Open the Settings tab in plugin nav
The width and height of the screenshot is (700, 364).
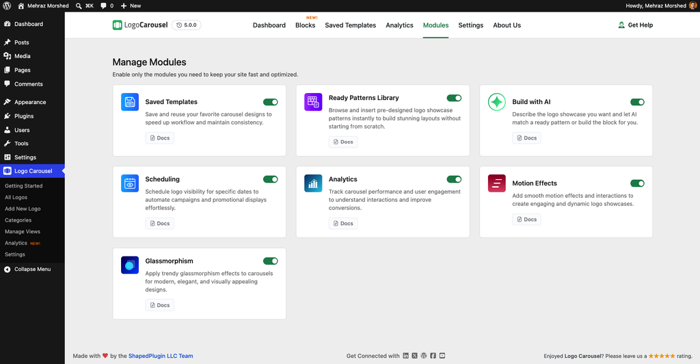(x=470, y=25)
